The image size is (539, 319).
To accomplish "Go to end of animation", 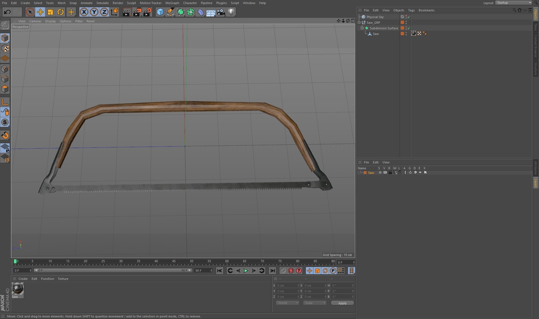I will pyautogui.click(x=272, y=271).
